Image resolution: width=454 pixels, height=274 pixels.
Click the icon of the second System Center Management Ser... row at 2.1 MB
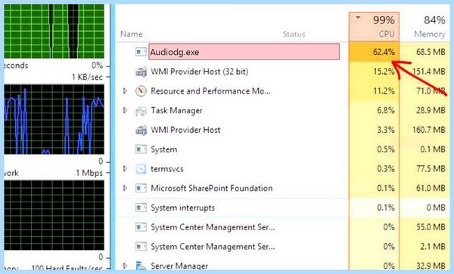coord(141,247)
